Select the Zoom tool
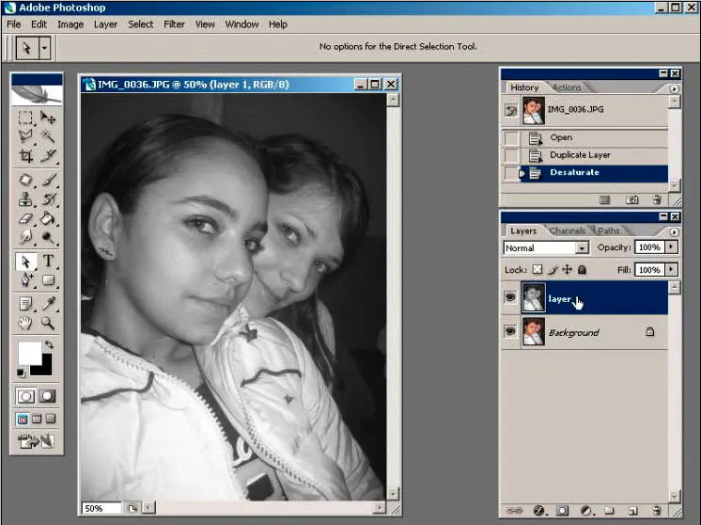 click(x=48, y=323)
